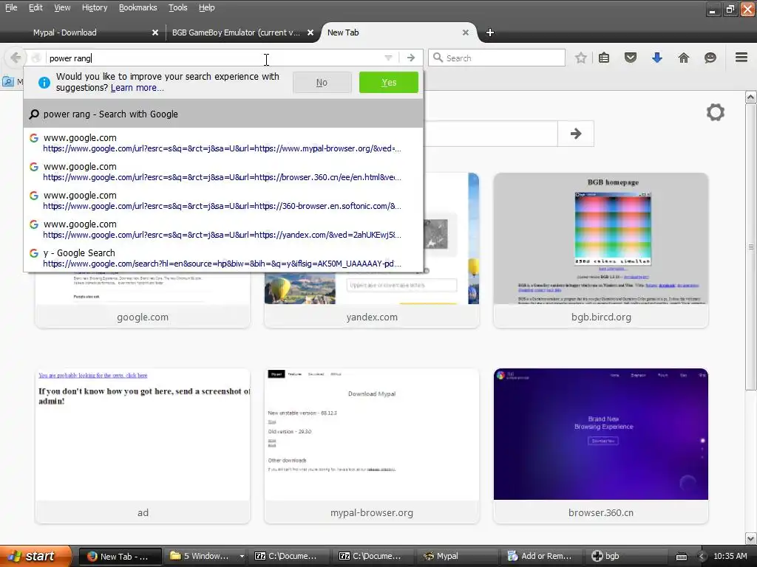The height and width of the screenshot is (567, 757).
Task: Open the Bookmarks menu
Action: tap(138, 7)
